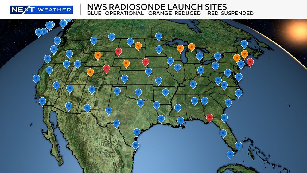Viewport: 307px width, 173px height.
Task: Select the blue pin in central Arkansas
Action: (165, 93)
